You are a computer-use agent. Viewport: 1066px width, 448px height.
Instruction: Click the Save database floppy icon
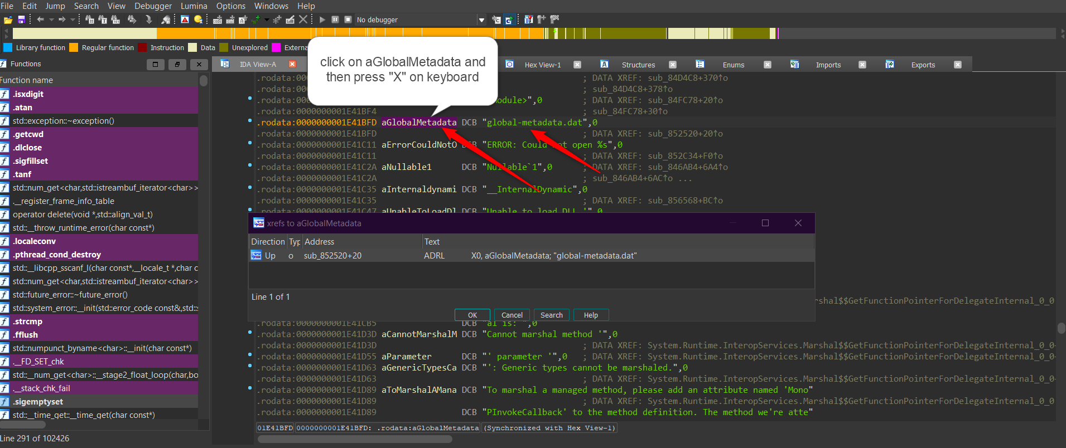click(x=21, y=20)
